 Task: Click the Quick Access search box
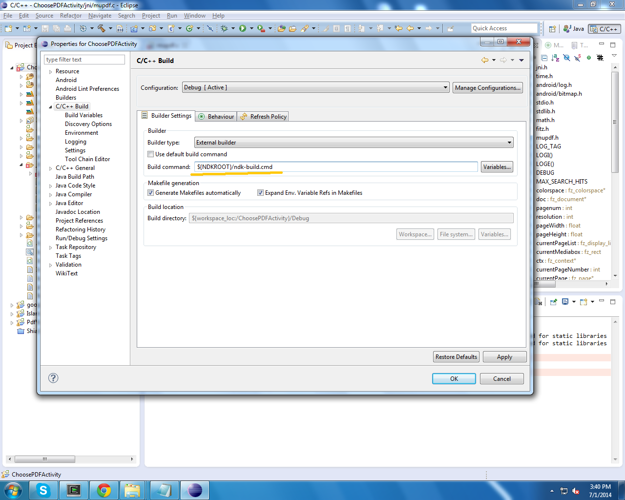(504, 28)
